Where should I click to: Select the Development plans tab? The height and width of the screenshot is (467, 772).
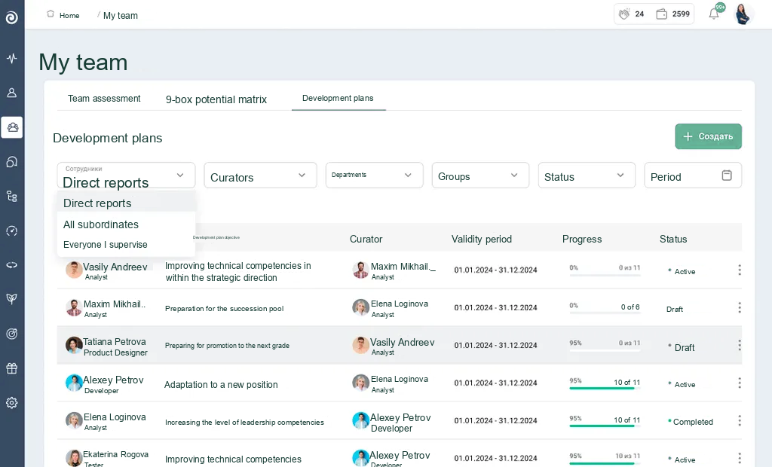point(338,98)
